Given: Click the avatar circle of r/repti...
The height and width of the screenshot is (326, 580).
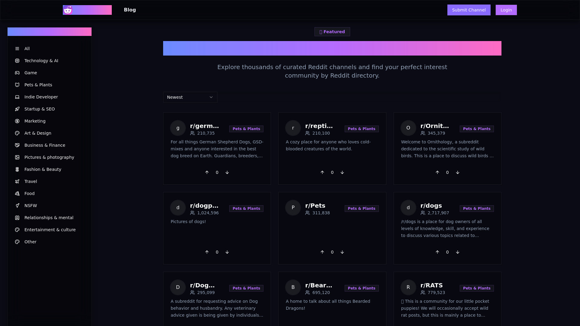Looking at the screenshot, I should click(293, 128).
